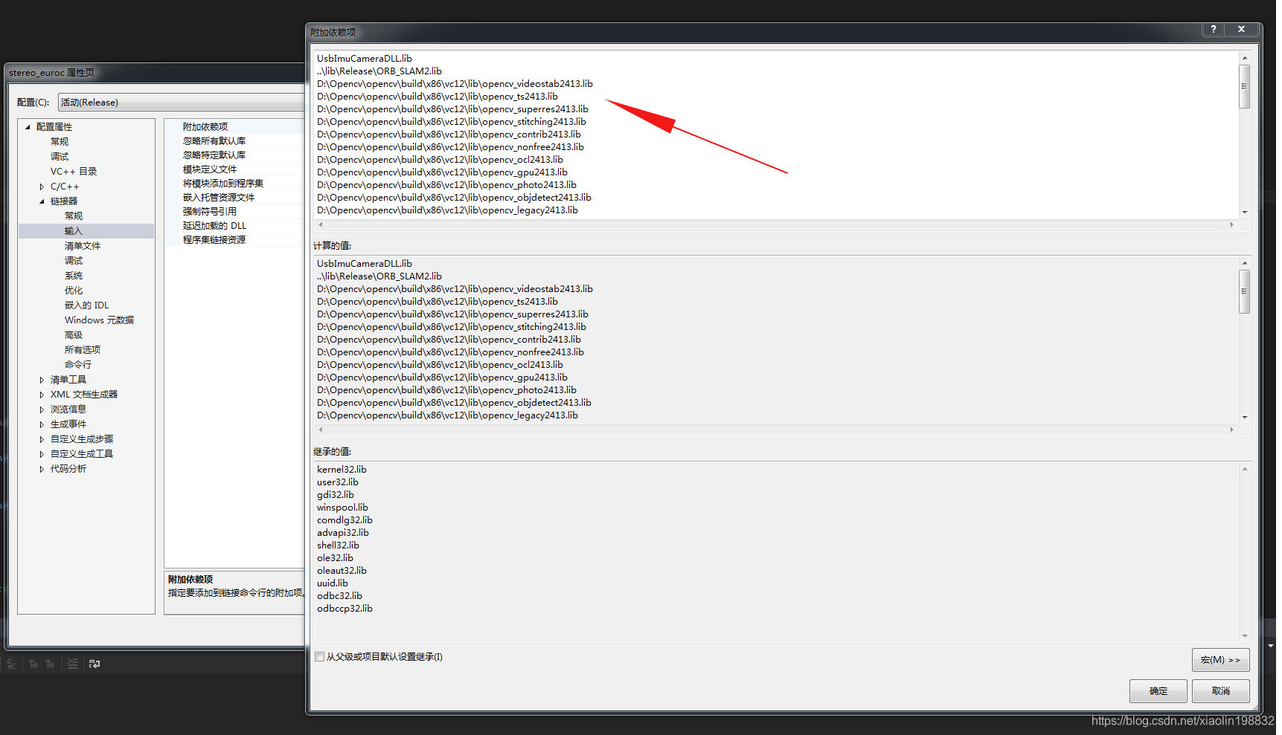Screen dimensions: 1282x735
Task: Select 调试 under 配置属性
Action: tap(60, 157)
